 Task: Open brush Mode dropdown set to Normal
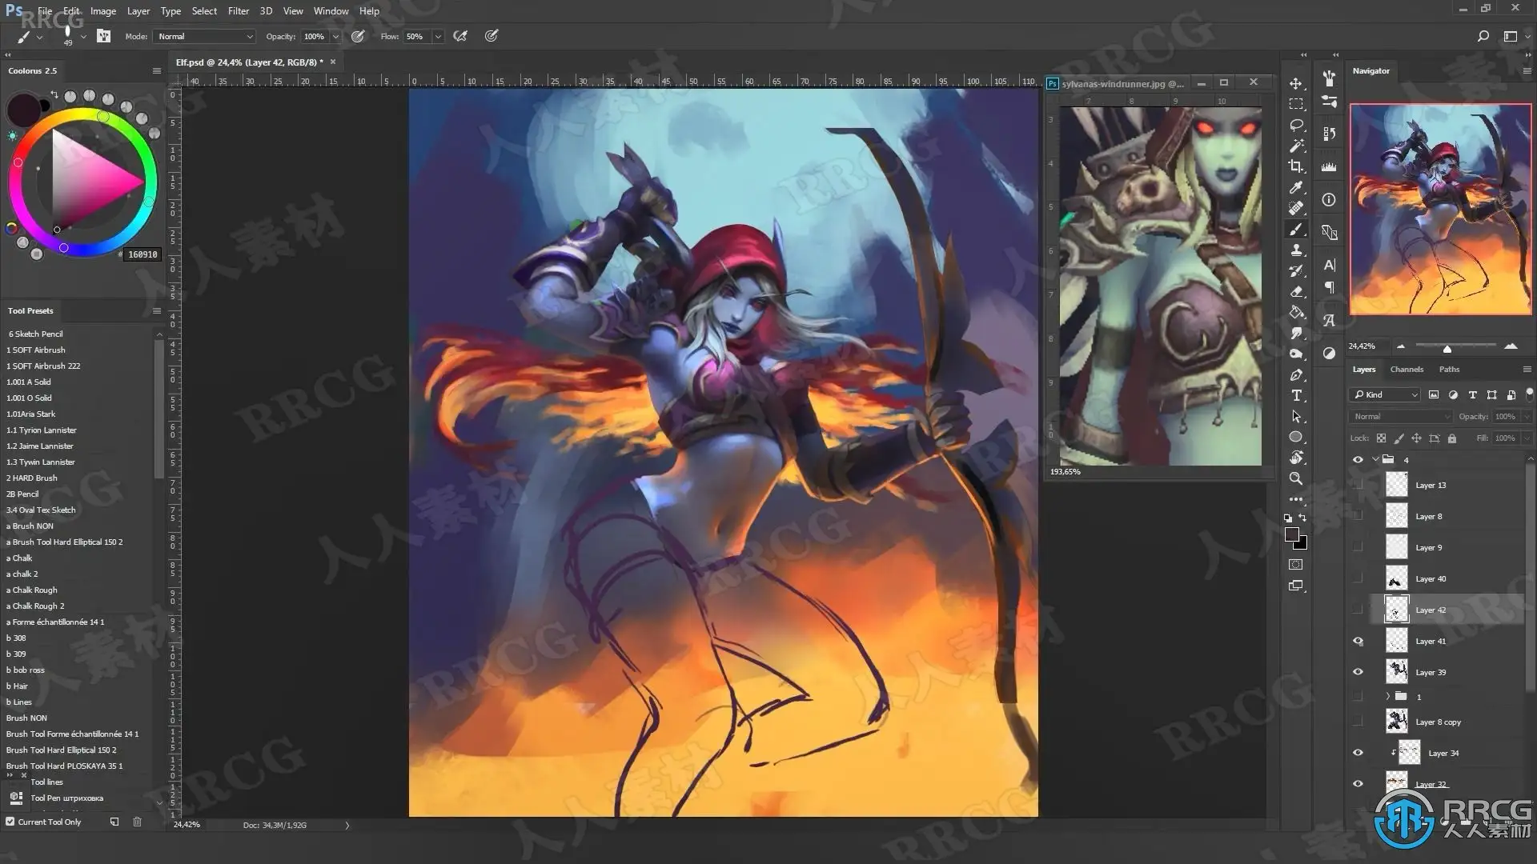pos(205,36)
